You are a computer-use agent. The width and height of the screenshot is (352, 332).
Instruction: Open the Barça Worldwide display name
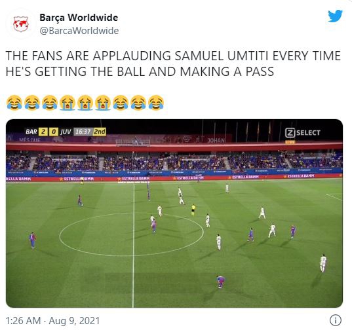coord(79,18)
